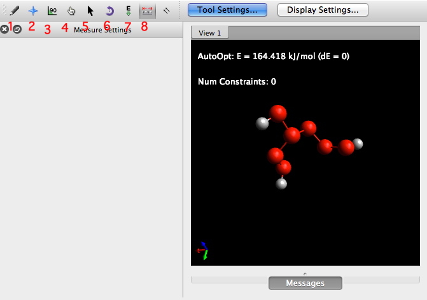Click the white hydrogen atom at left
Image resolution: width=427 pixels, height=300 pixels.
point(262,123)
